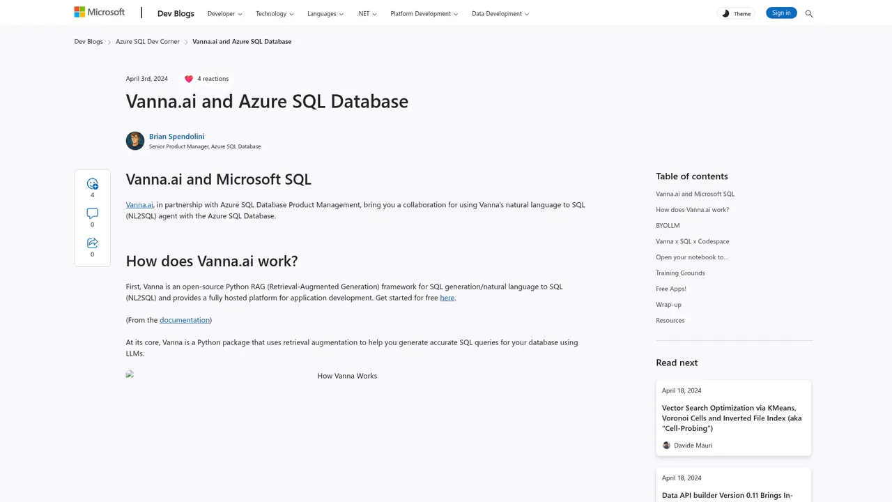Viewport: 892px width, 502px height.
Task: Click the Sign in button
Action: (781, 13)
